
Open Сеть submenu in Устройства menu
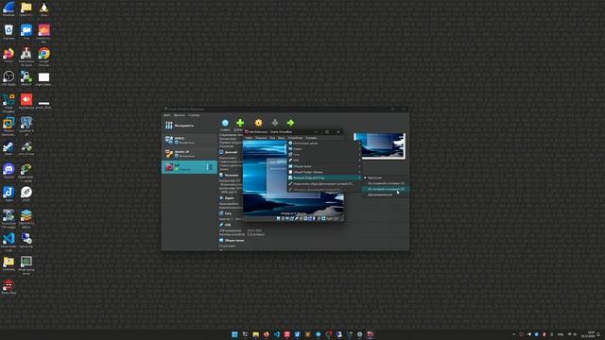point(324,155)
